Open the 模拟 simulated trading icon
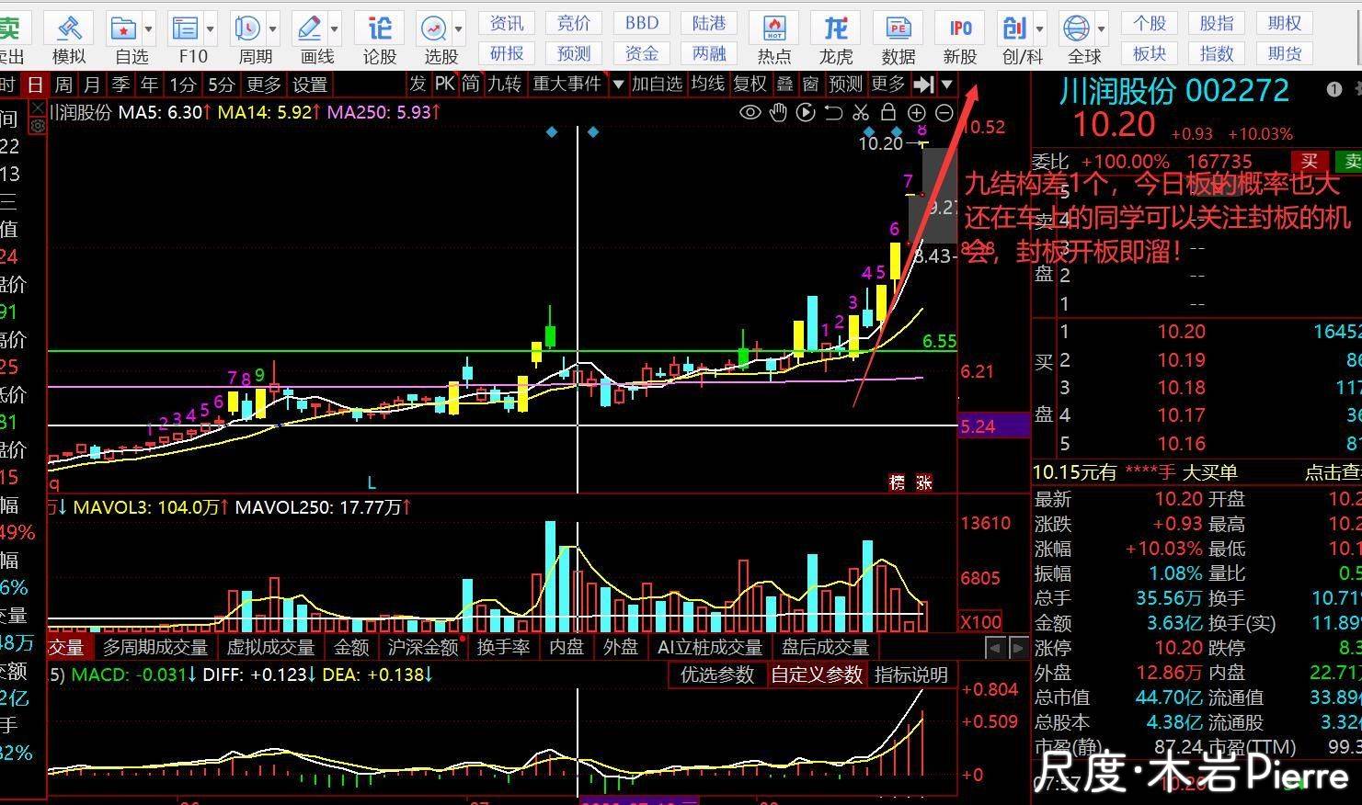This screenshot has height=805, width=1362. coord(69,38)
